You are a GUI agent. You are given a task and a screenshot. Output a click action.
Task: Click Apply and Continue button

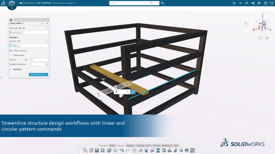(x=38, y=74)
